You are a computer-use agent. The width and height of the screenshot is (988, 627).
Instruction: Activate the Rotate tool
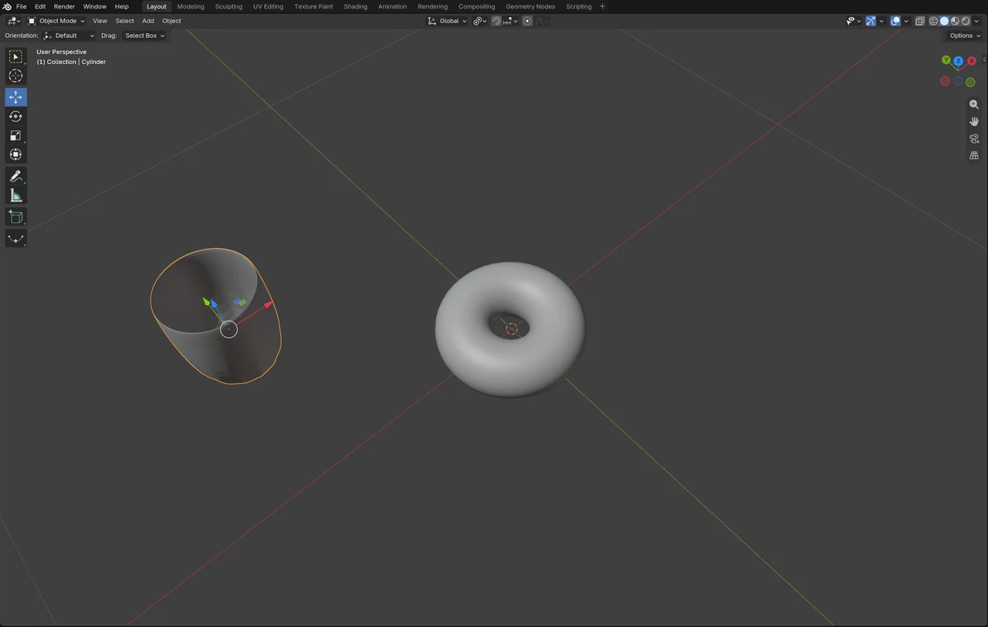coord(15,117)
